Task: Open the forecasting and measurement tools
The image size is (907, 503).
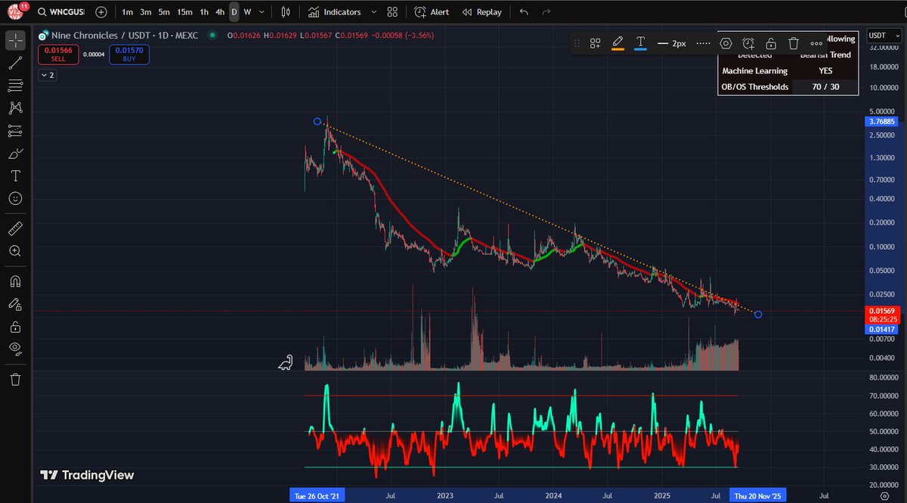Action: (x=15, y=131)
